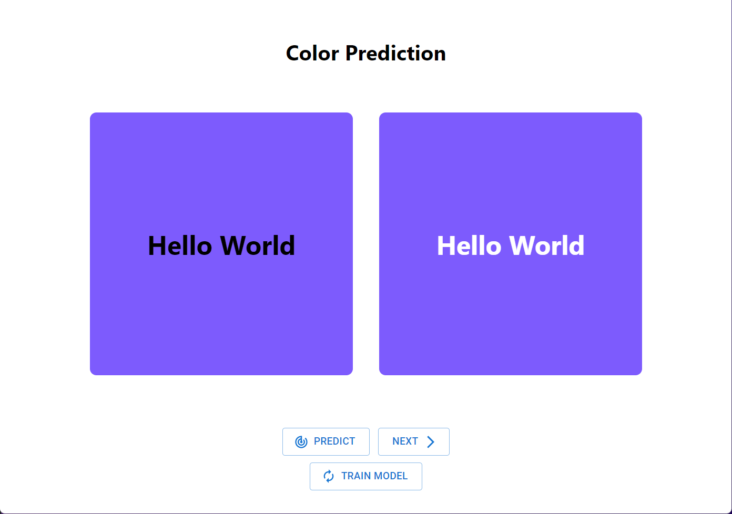
Task: Advance to the next color with NEXT
Action: (x=405, y=441)
